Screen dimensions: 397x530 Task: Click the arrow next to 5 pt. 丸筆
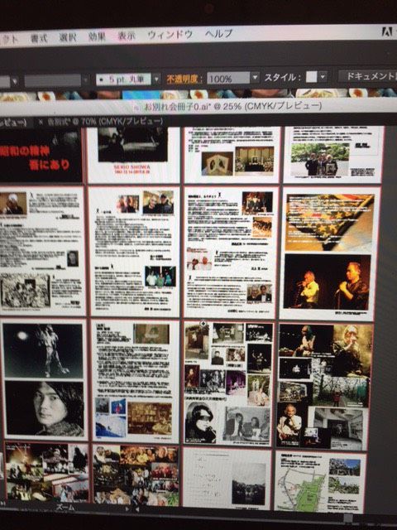click(x=156, y=79)
